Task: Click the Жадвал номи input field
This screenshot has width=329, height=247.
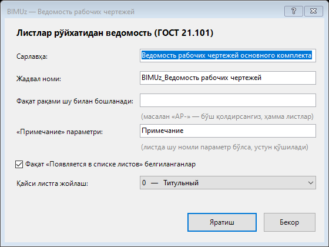Action: pyautogui.click(x=228, y=78)
